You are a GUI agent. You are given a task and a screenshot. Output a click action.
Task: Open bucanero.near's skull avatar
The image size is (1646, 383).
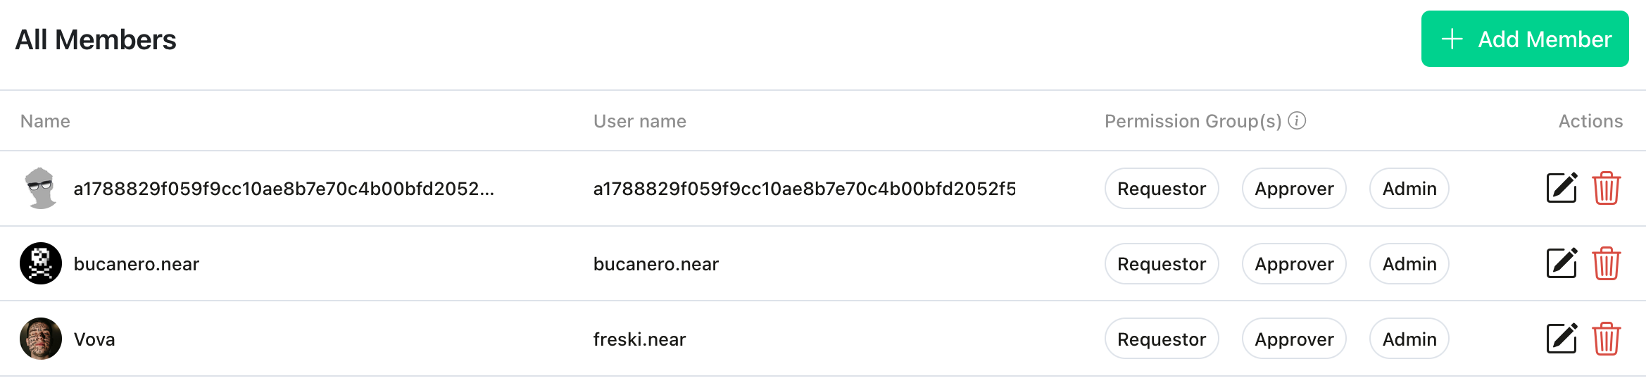[41, 263]
